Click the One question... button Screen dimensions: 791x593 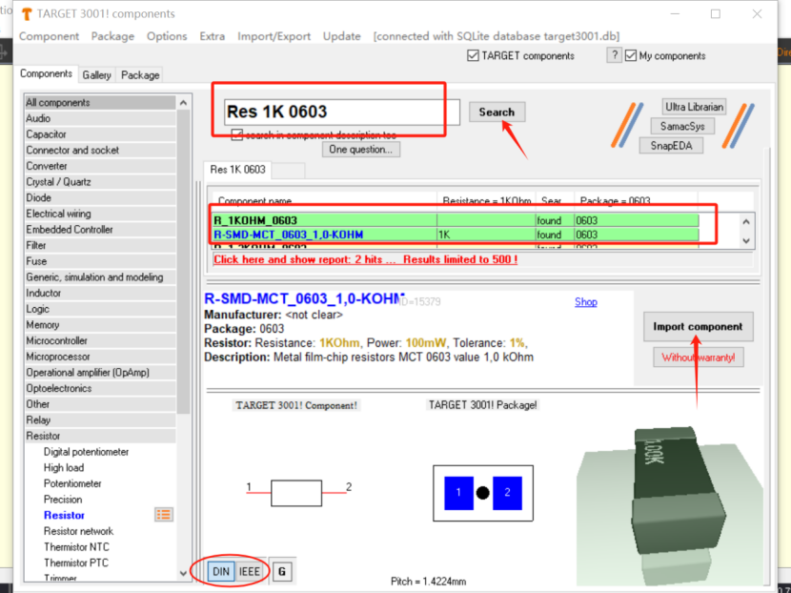(x=360, y=150)
